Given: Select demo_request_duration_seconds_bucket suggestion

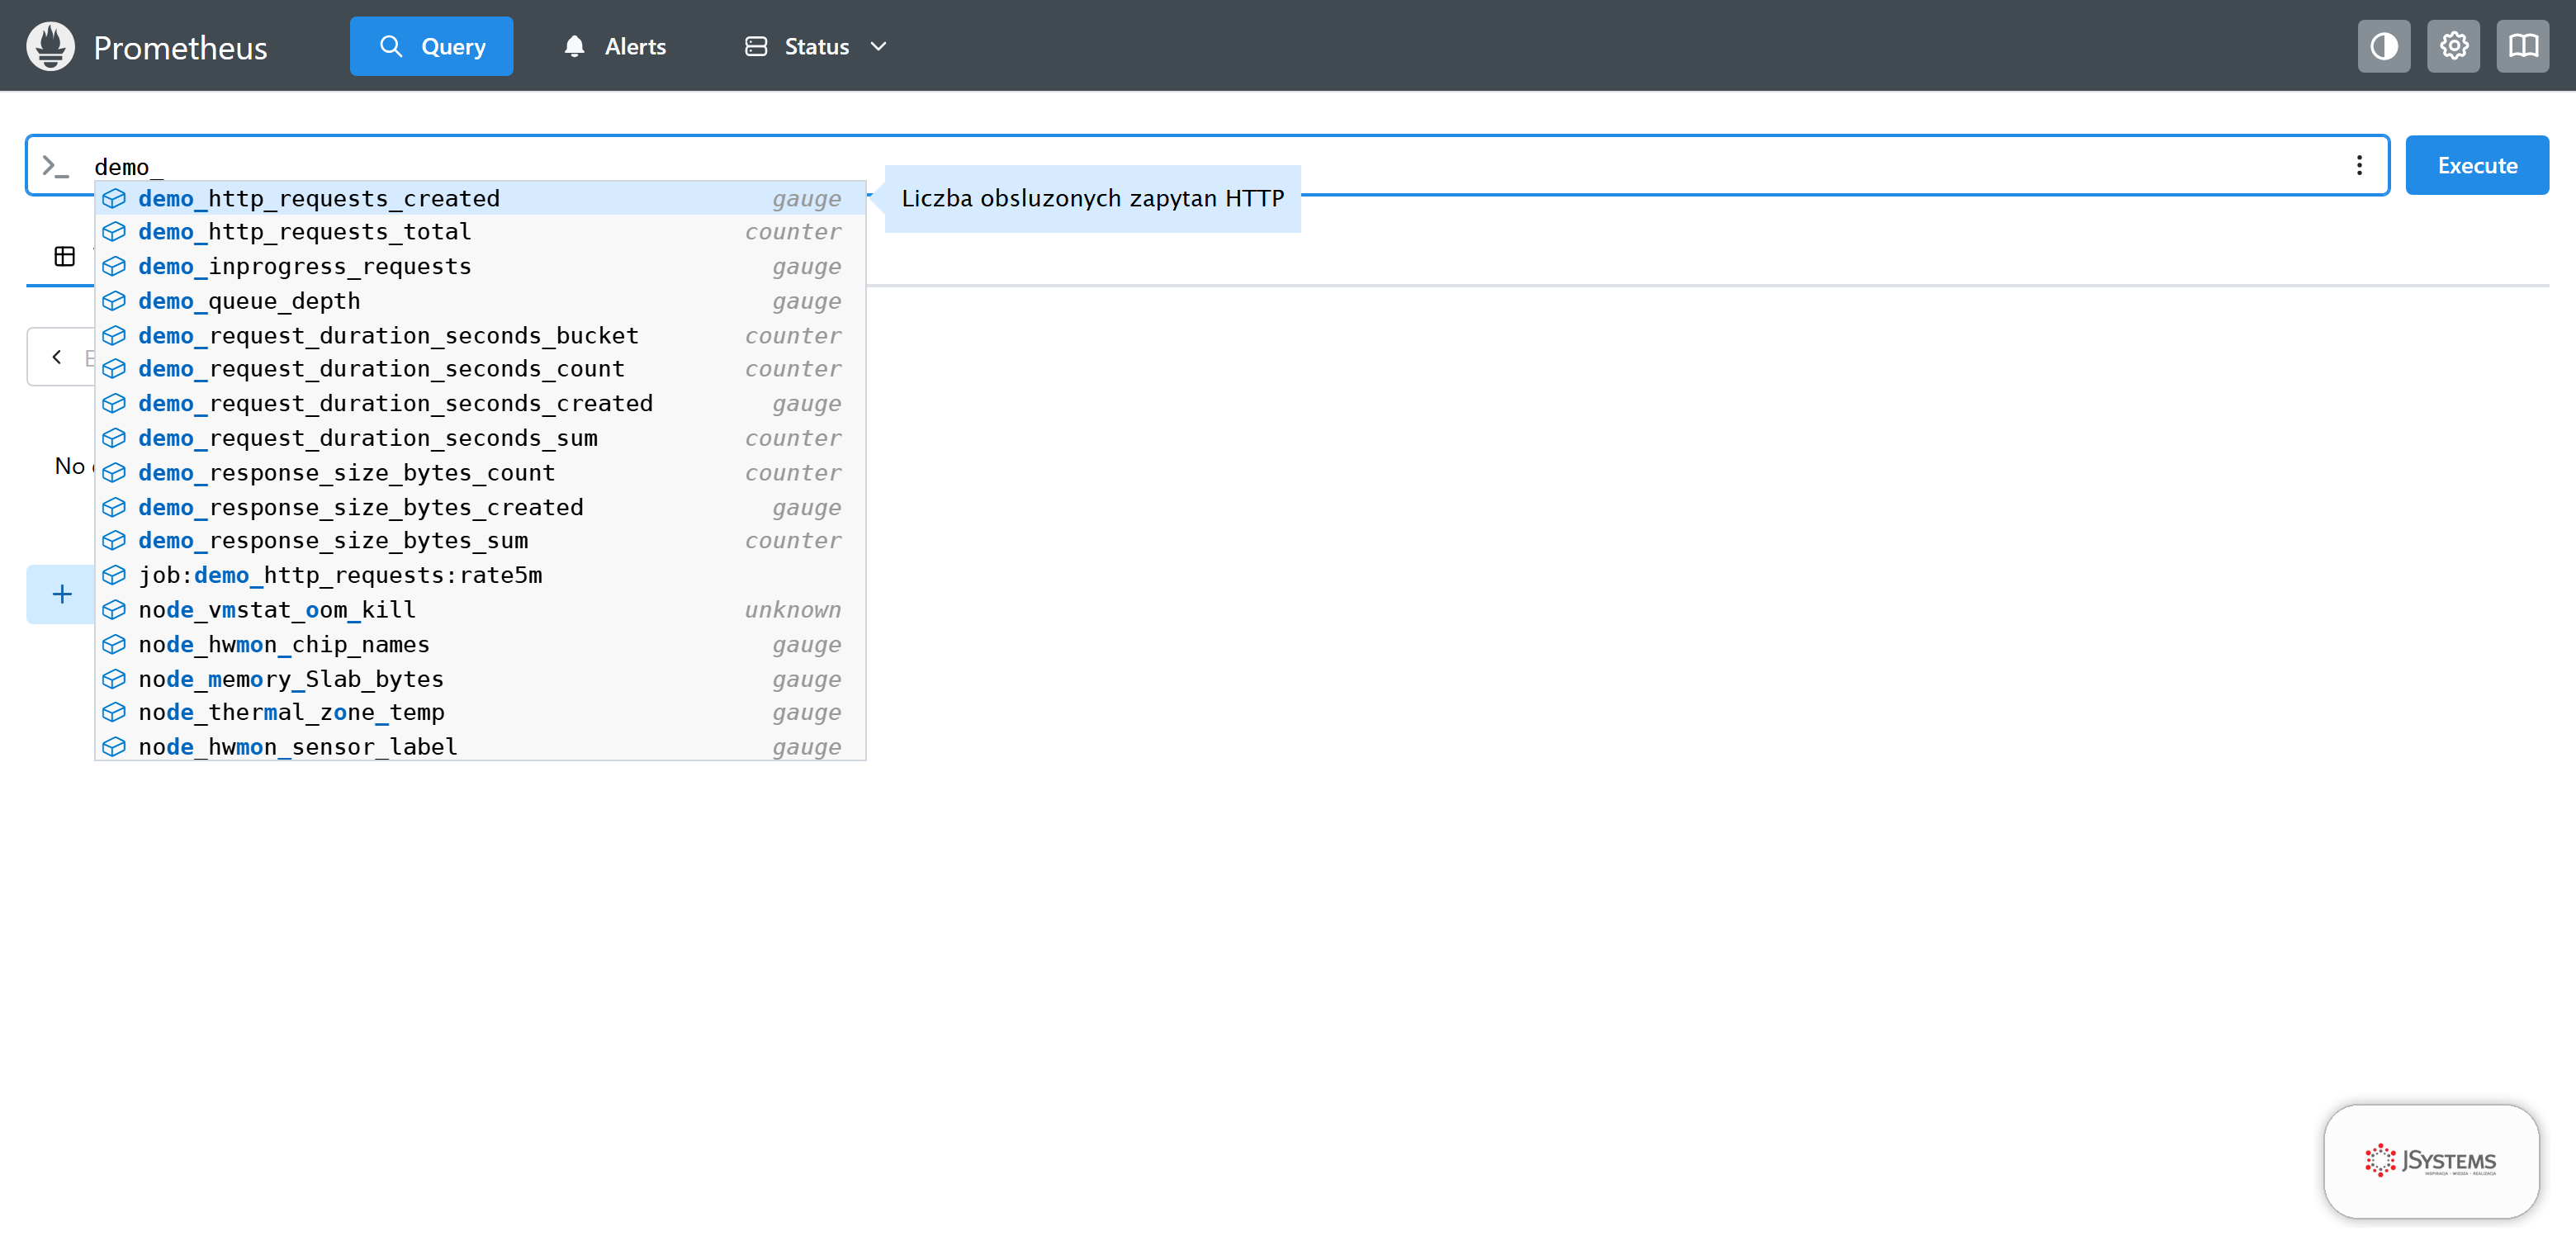Looking at the screenshot, I should coord(480,335).
